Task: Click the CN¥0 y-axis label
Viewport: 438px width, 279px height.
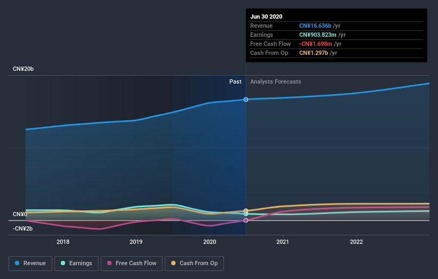Action: [x=20, y=215]
